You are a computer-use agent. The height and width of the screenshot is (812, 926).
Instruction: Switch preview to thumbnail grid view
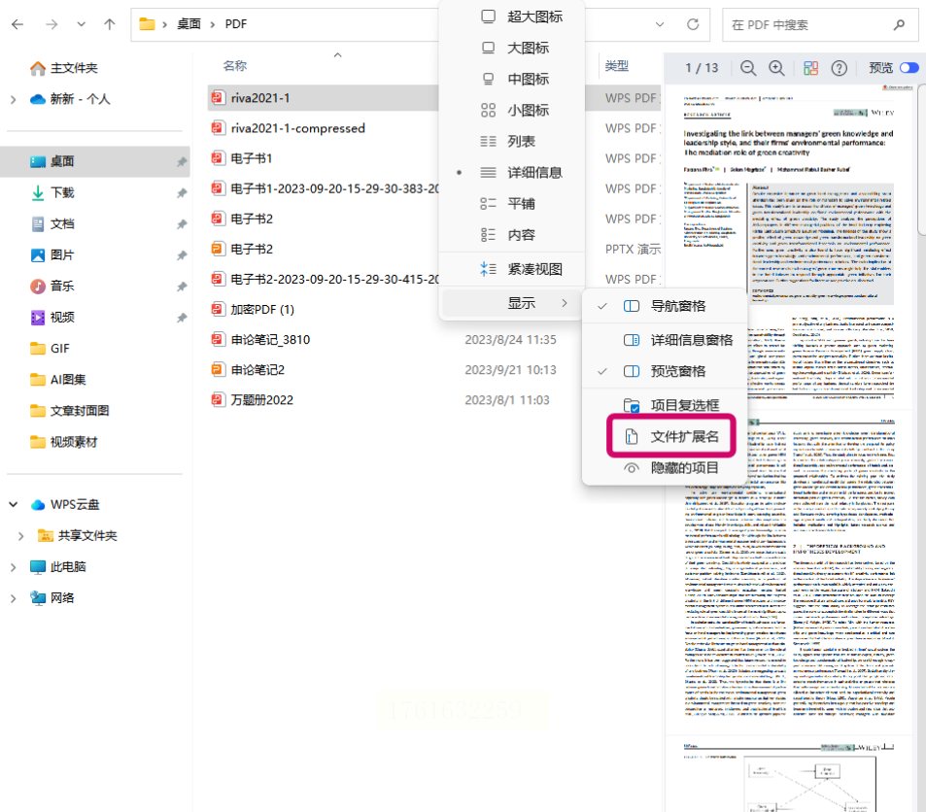point(810,69)
